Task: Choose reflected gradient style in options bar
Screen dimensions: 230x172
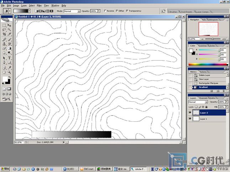Action: 48,11
